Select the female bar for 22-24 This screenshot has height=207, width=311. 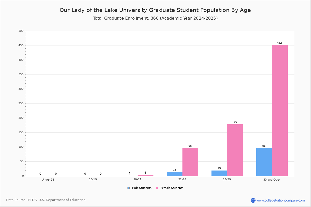[190, 162]
